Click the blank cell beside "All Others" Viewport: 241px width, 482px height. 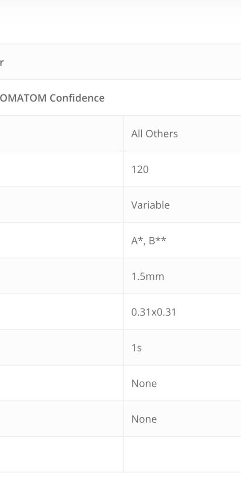(x=62, y=134)
